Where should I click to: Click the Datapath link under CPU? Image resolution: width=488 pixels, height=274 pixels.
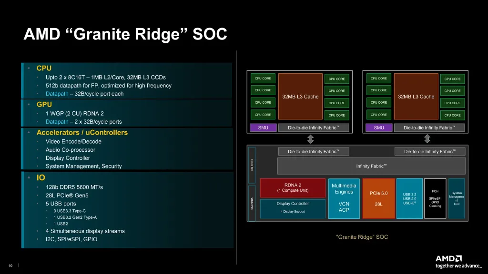click(56, 94)
